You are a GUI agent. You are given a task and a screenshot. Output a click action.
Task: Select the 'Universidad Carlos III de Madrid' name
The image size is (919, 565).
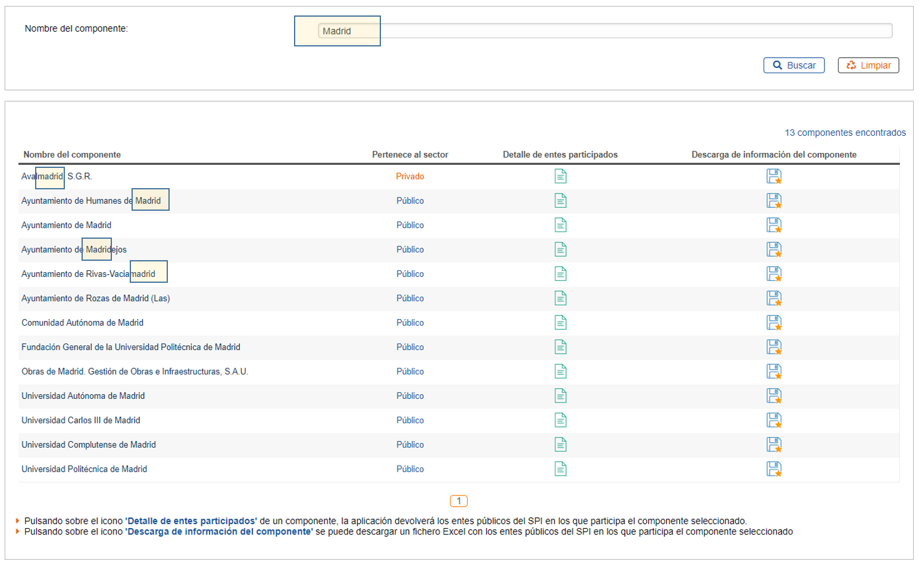pos(81,420)
